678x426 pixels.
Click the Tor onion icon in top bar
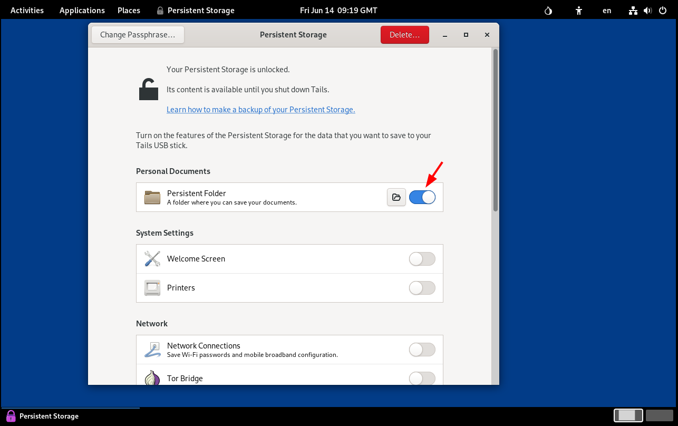(548, 11)
